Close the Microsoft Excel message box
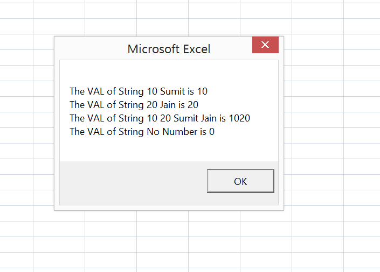 (265, 45)
